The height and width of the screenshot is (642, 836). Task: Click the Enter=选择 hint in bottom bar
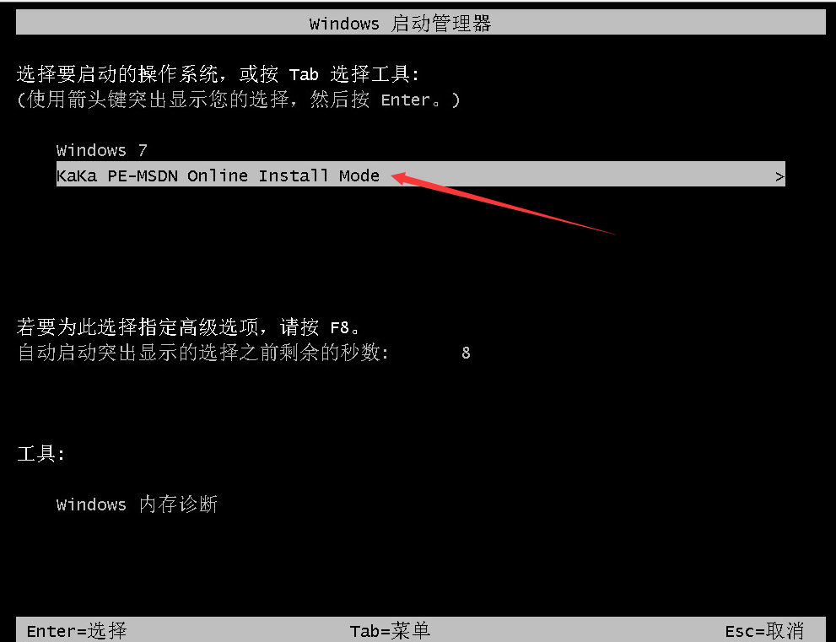[x=76, y=631]
